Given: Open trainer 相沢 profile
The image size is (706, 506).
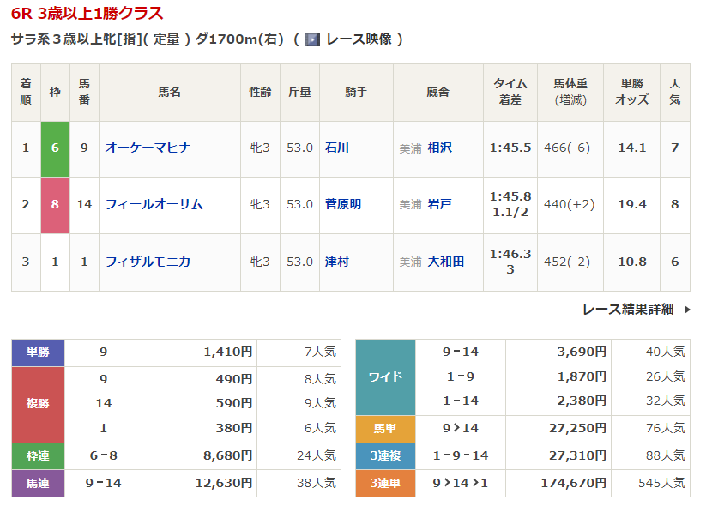Looking at the screenshot, I should click(x=439, y=148).
